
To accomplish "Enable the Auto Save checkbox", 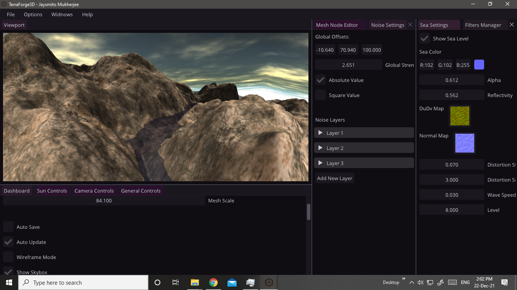I will coord(8,227).
